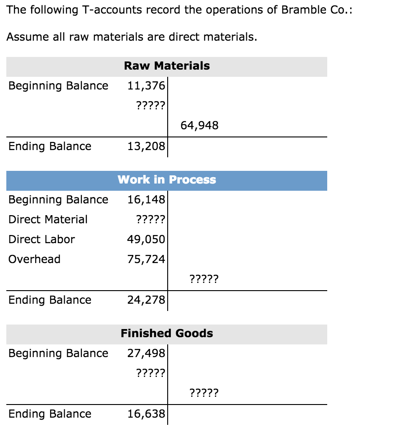This screenshot has height=433, width=395.
Task: Click the sentence about direct materials assumption
Action: 132,37
